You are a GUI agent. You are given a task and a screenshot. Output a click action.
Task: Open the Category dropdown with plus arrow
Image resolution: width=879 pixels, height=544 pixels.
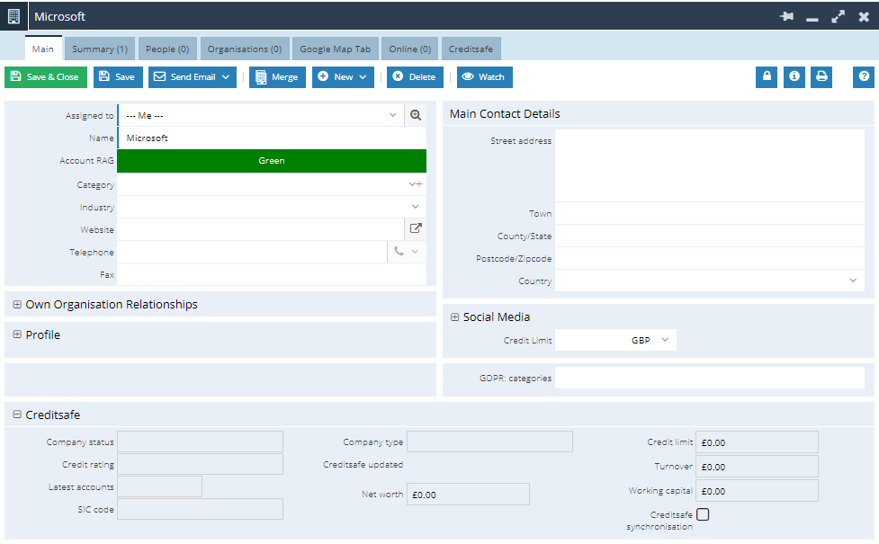tap(416, 183)
